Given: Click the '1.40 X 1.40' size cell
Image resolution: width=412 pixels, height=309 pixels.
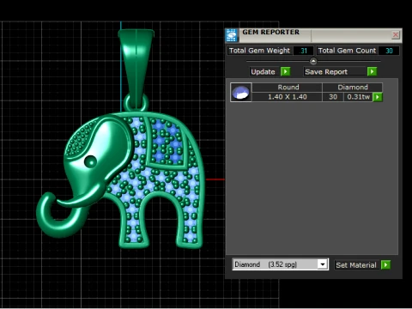Looking at the screenshot, I should click(x=288, y=97).
